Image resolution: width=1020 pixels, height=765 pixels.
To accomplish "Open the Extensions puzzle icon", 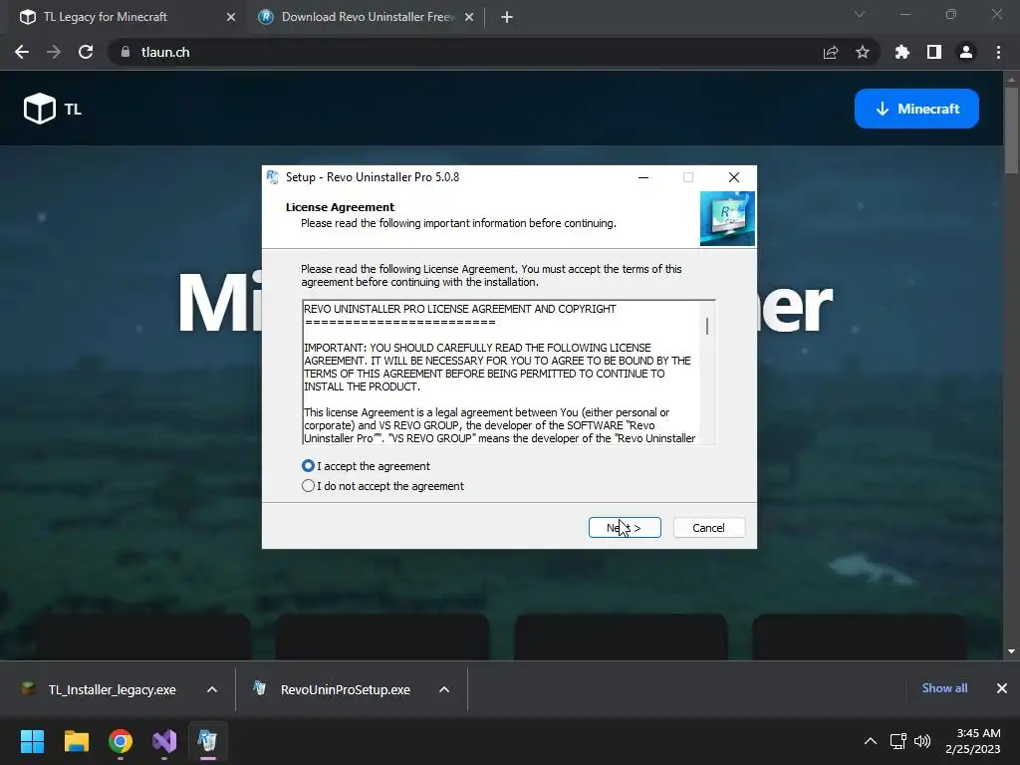I will tap(902, 52).
